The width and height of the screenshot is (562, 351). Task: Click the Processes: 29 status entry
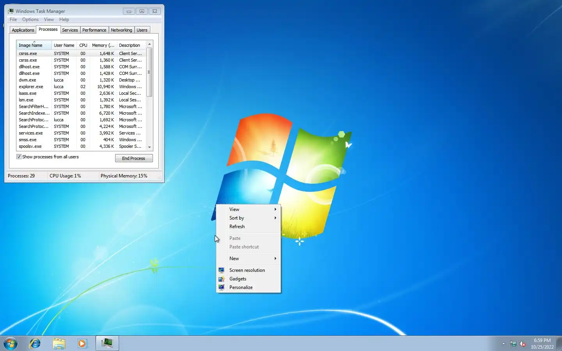tap(21, 176)
